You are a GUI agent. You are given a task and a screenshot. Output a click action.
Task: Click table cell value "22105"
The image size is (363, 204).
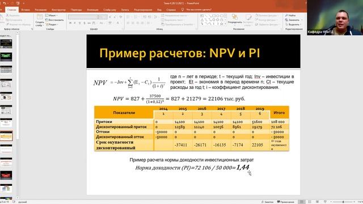(258, 145)
